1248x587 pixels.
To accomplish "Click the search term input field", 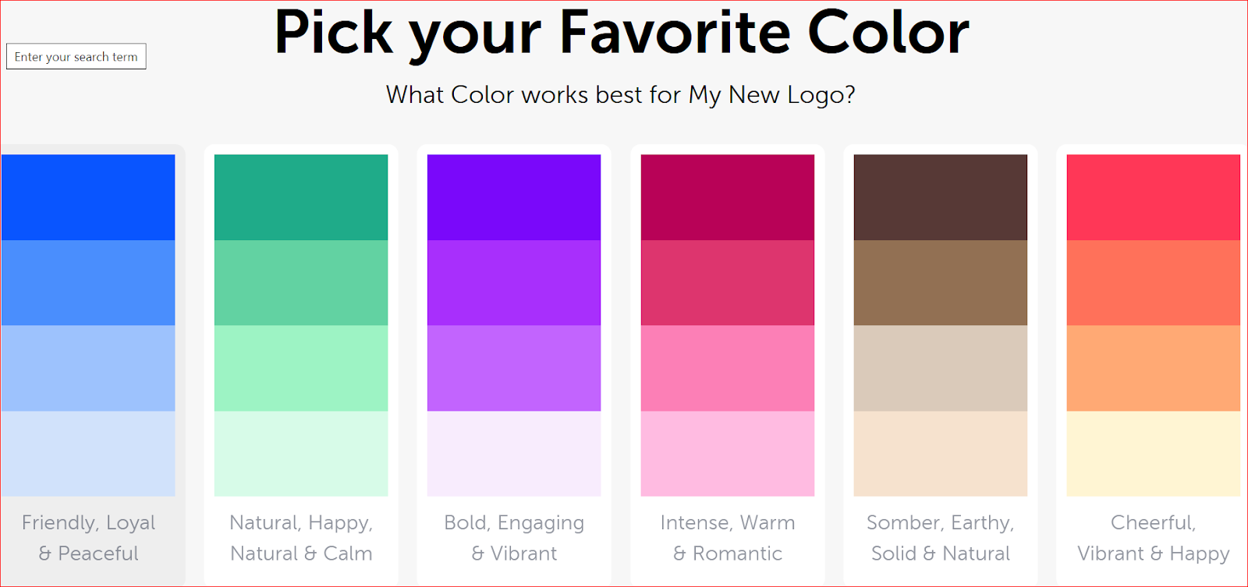I will pyautogui.click(x=76, y=56).
